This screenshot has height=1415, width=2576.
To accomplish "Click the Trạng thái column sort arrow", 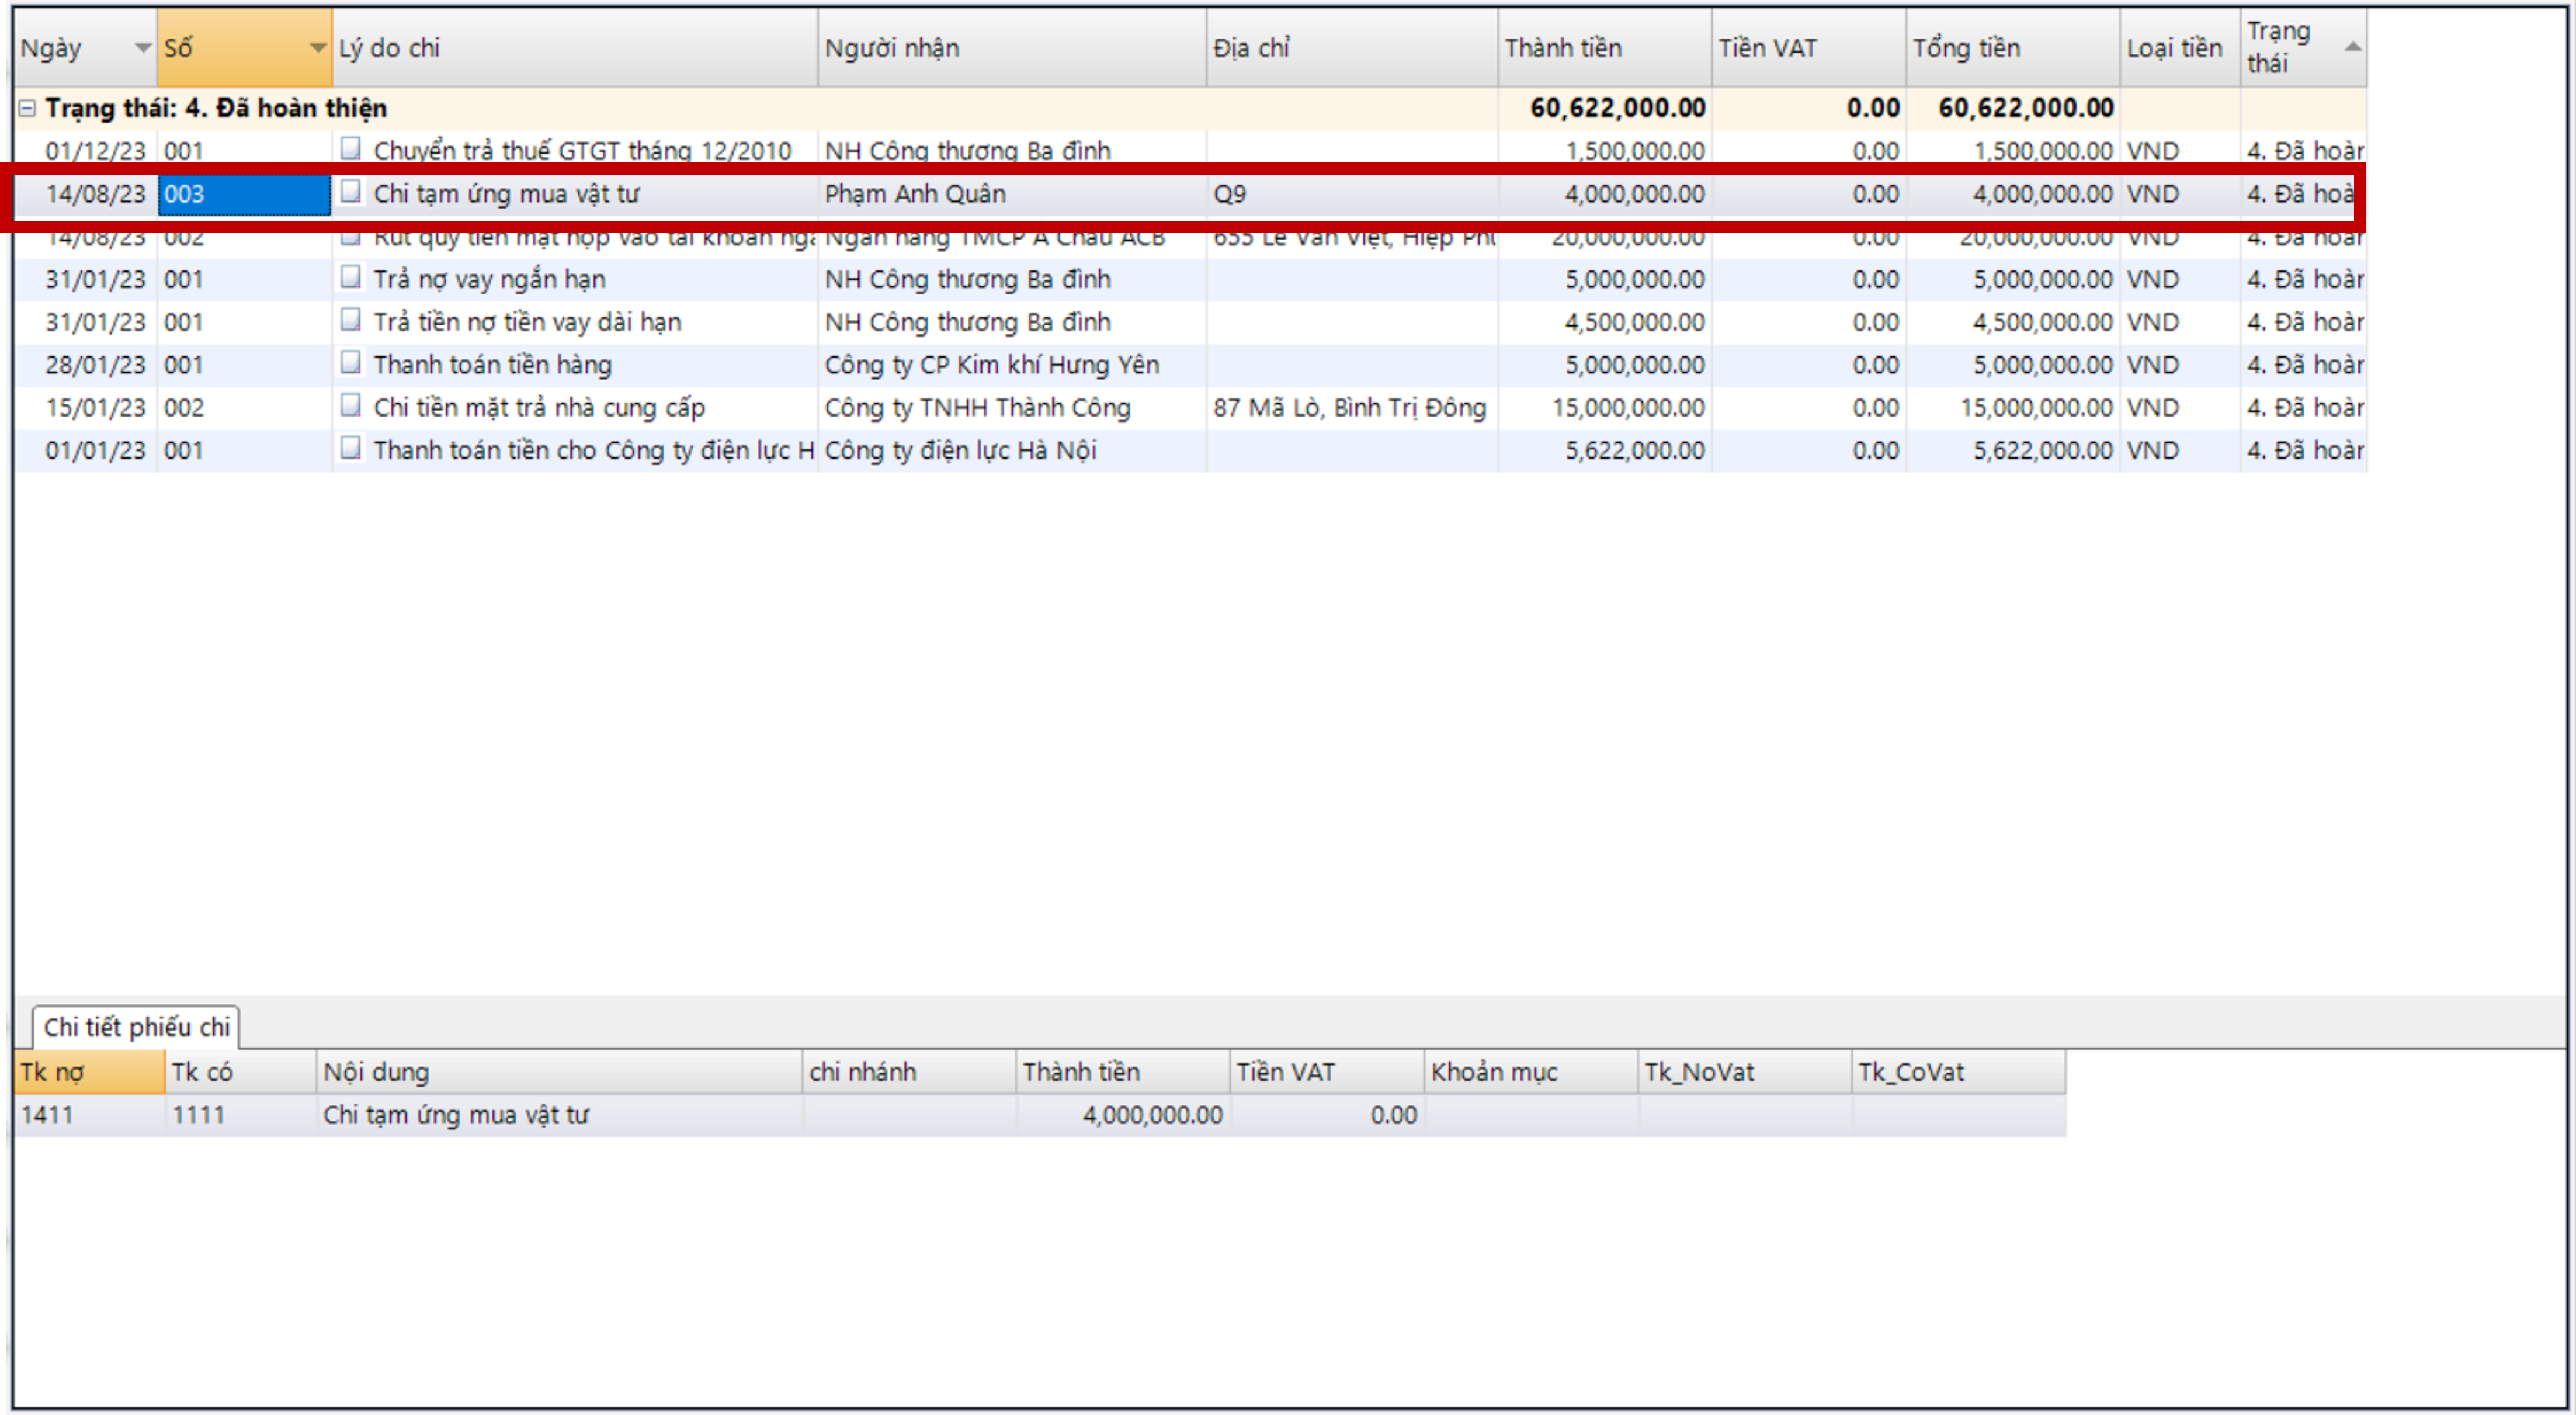I will tap(2352, 47).
